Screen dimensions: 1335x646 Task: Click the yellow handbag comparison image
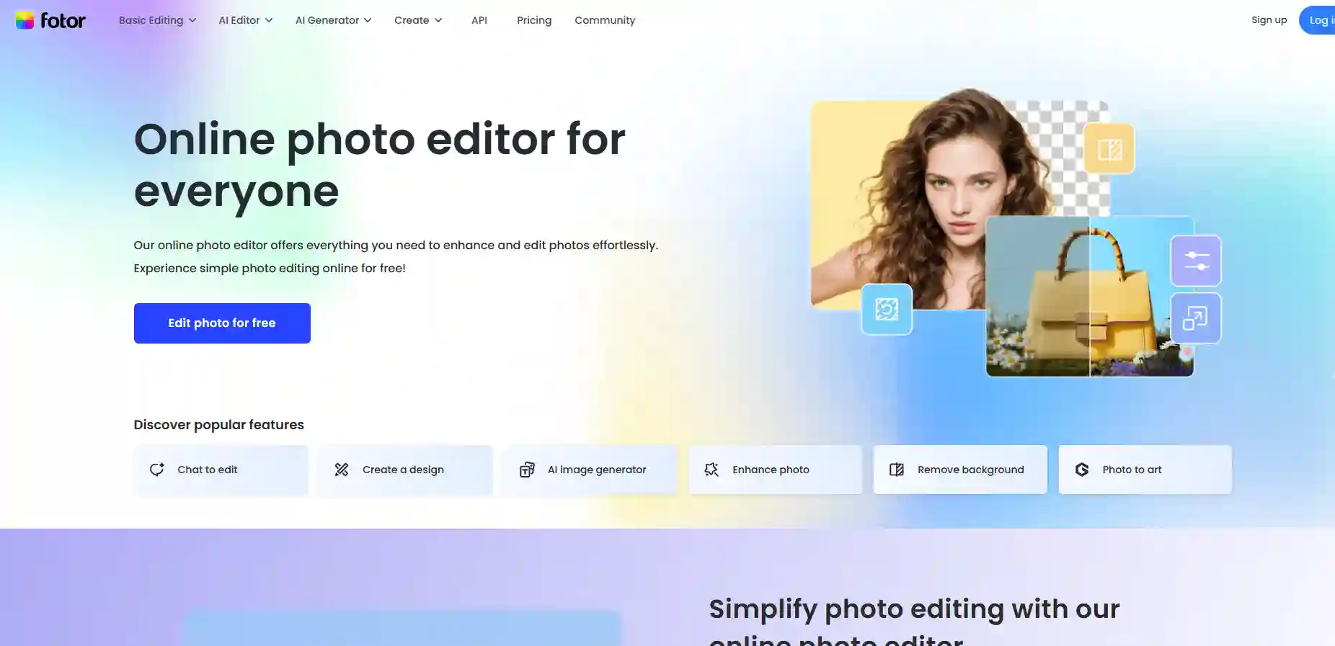1090,296
